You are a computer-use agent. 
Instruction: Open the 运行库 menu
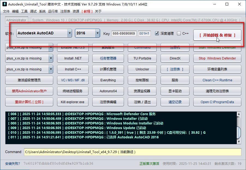(x=53, y=11)
